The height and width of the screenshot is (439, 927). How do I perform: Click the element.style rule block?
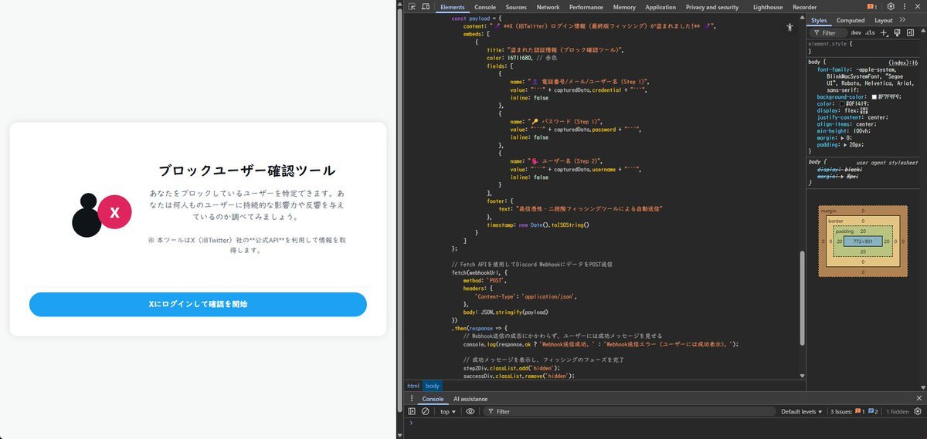864,47
